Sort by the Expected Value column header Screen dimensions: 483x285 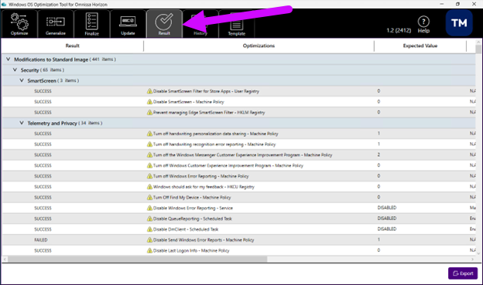[420, 46]
